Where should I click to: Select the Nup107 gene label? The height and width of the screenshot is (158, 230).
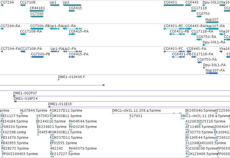[x=212, y=20]
